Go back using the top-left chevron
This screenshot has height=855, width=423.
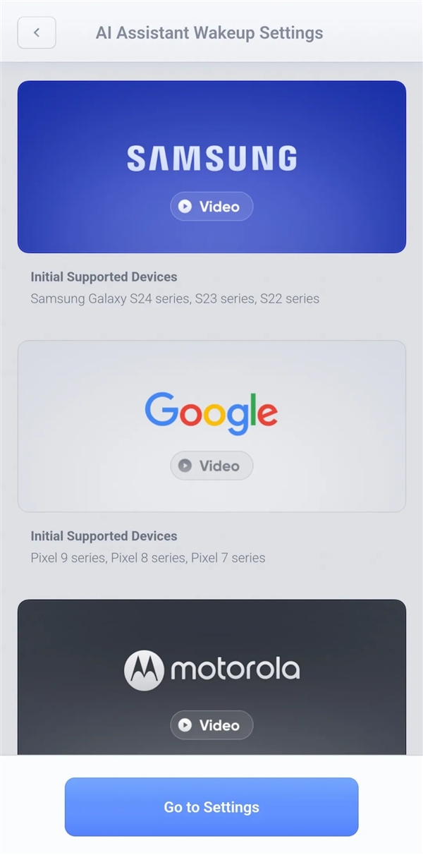[x=37, y=32]
